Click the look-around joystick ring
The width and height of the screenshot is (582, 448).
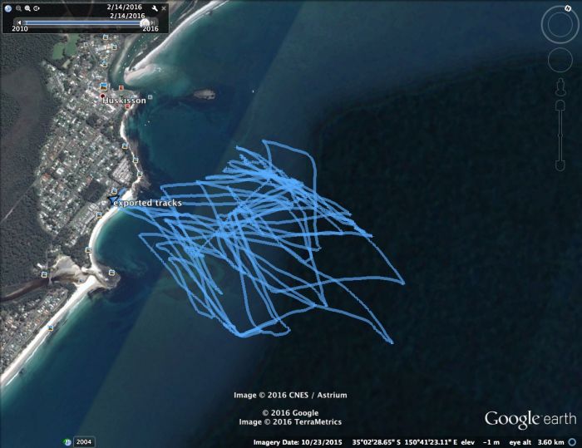click(560, 24)
